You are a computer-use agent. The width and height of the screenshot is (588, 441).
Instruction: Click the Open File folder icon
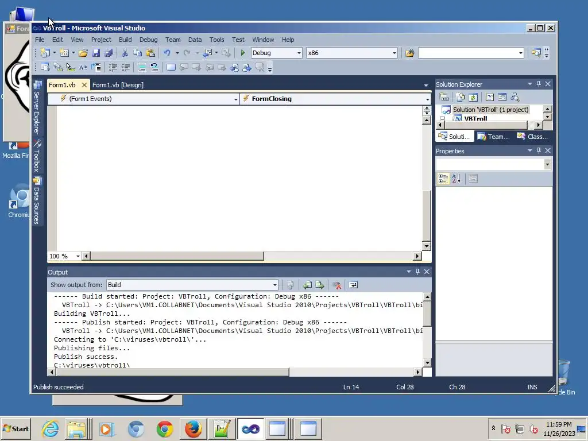(x=83, y=53)
